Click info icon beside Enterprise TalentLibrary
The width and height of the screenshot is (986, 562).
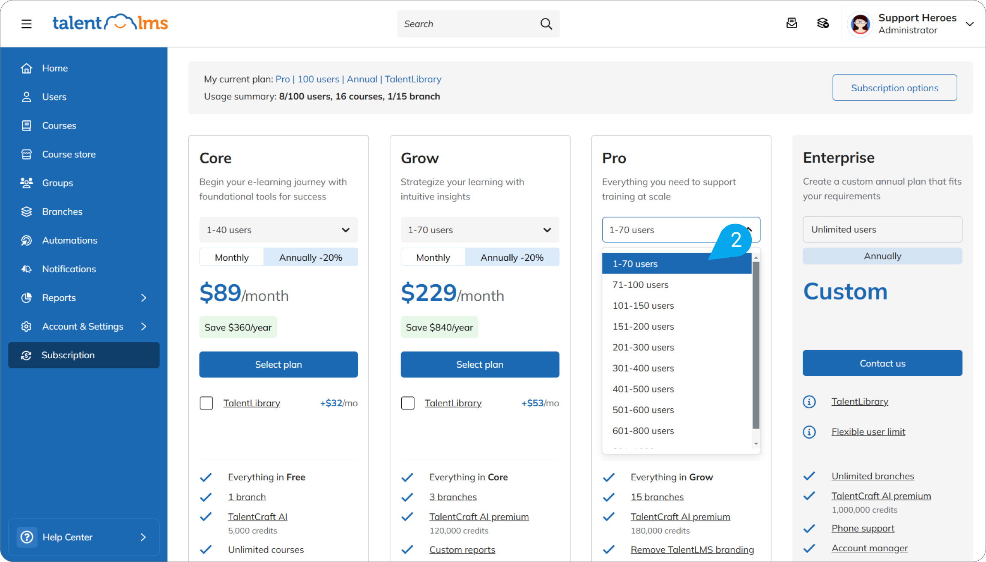809,401
